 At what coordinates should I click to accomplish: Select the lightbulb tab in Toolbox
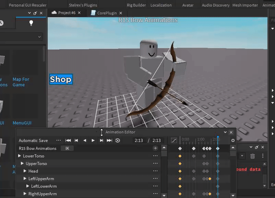click(x=31, y=23)
